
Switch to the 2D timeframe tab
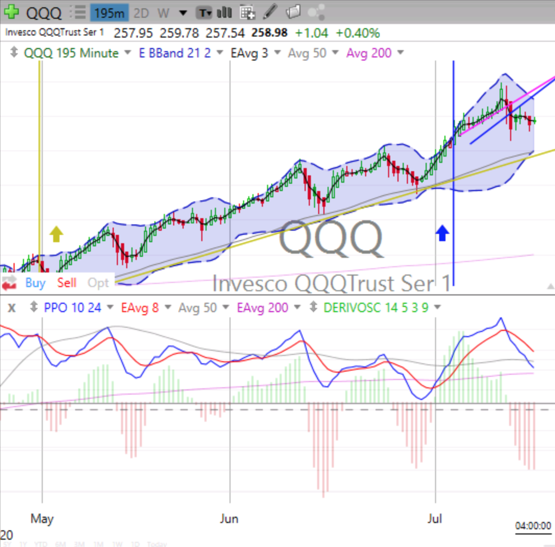[x=141, y=13]
